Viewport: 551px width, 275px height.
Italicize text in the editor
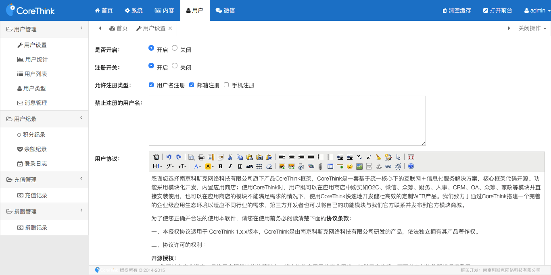click(x=230, y=166)
